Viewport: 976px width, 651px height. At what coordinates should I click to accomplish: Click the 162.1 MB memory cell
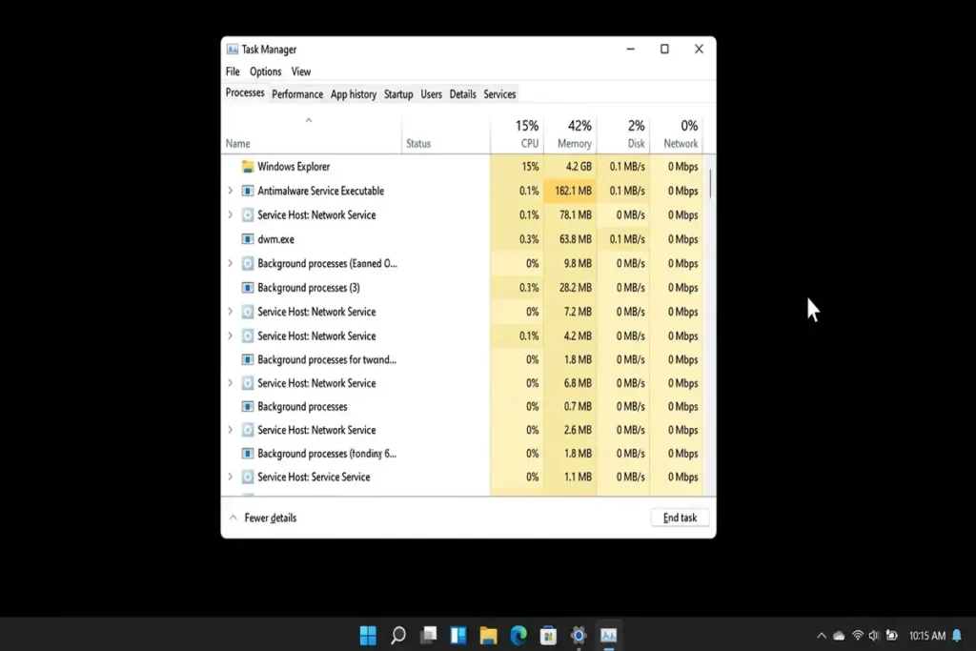click(570, 191)
